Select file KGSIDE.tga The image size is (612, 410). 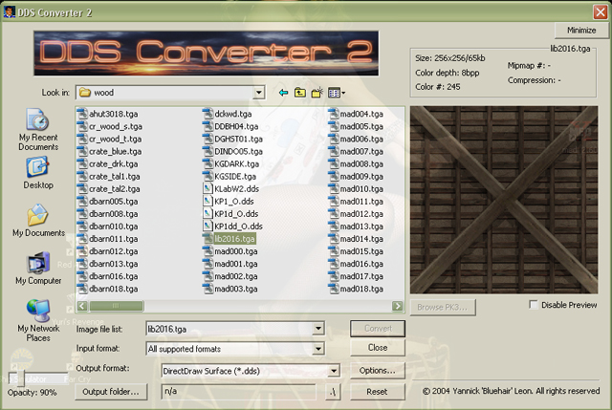(229, 176)
